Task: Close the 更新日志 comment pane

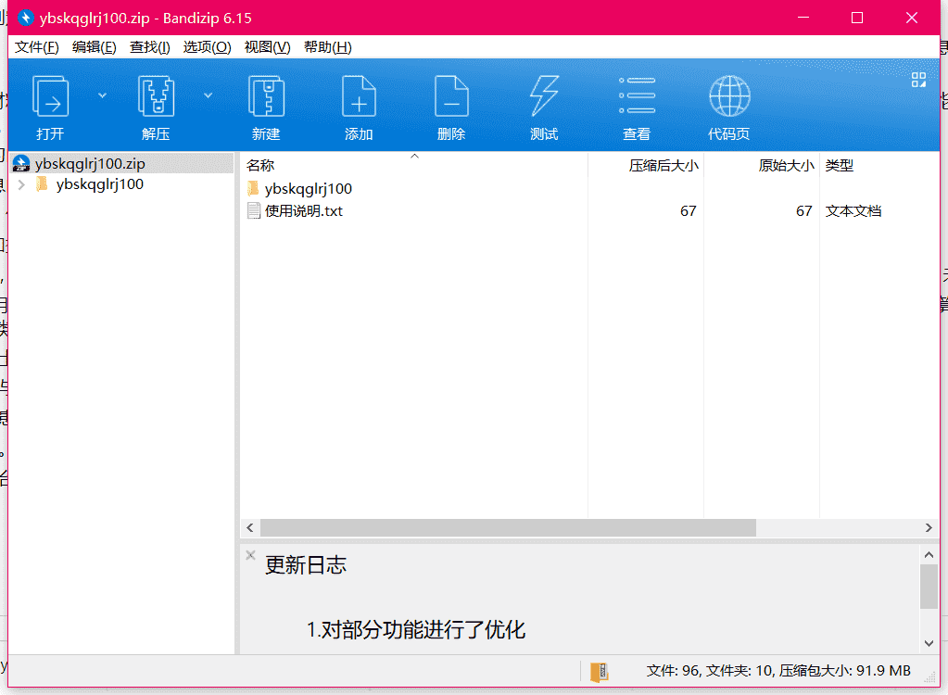Action: [251, 554]
